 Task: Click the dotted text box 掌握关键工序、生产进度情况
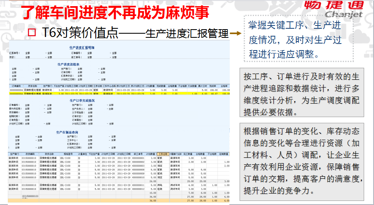[299, 39]
